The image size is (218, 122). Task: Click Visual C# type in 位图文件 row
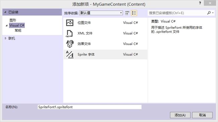(130, 23)
